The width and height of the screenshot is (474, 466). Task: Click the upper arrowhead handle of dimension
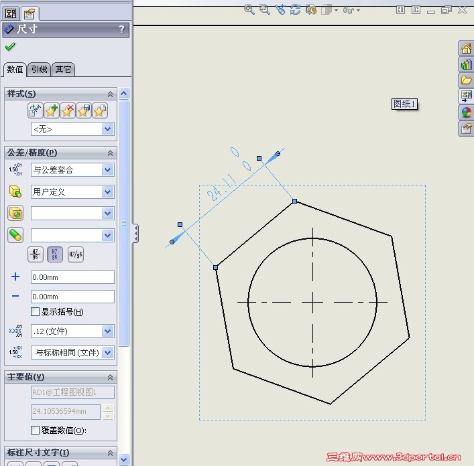[278, 153]
